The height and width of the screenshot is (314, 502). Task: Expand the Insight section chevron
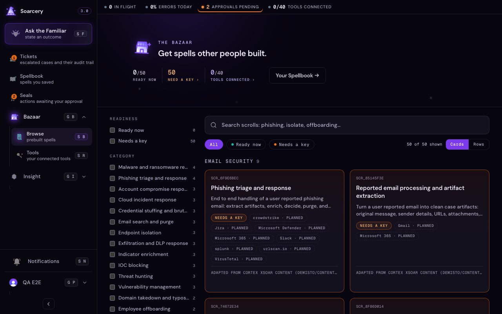[x=84, y=177]
